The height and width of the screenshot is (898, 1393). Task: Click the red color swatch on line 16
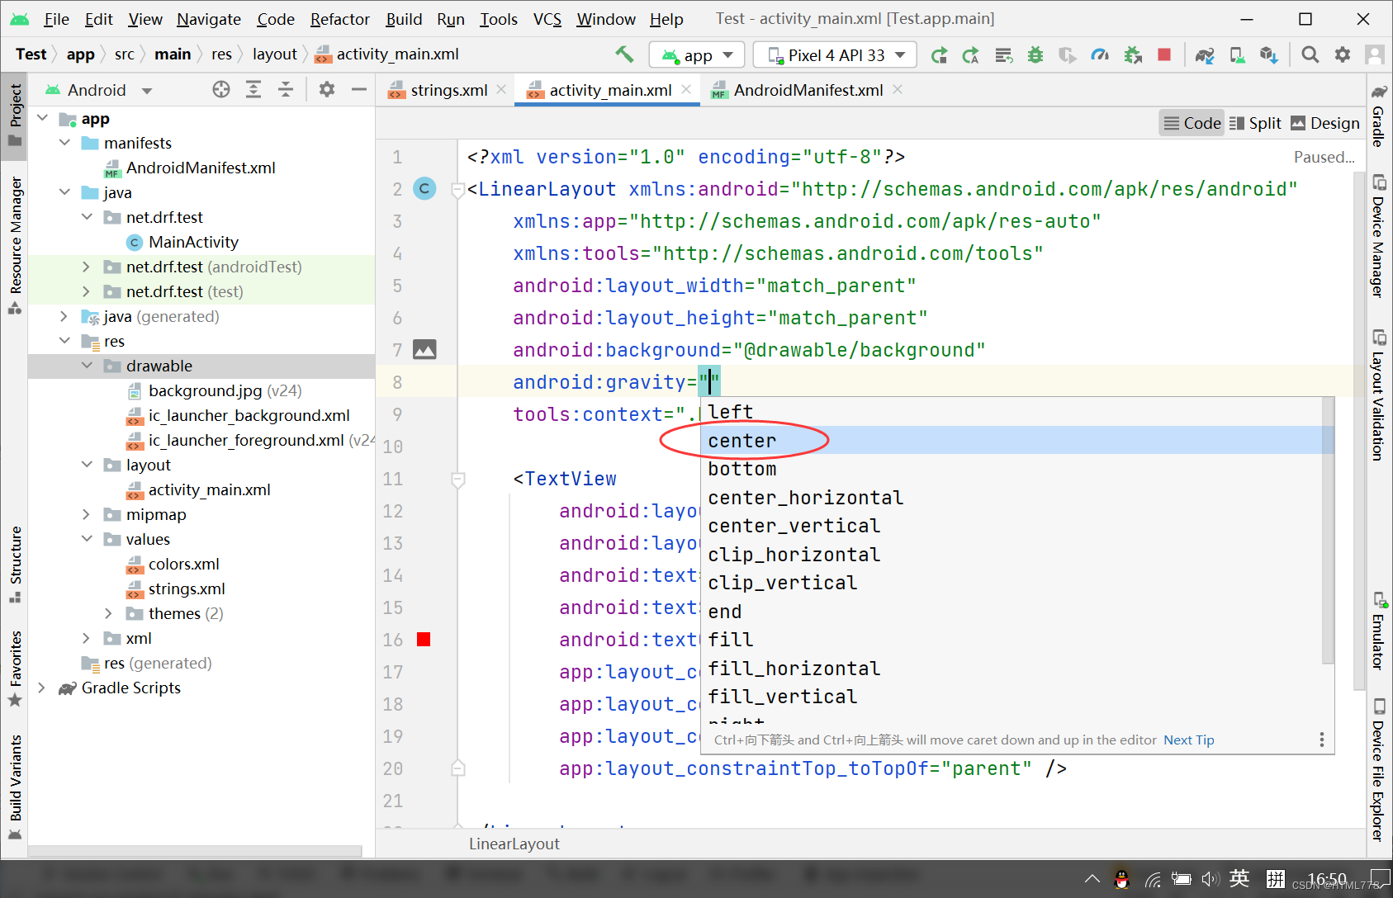point(424,640)
